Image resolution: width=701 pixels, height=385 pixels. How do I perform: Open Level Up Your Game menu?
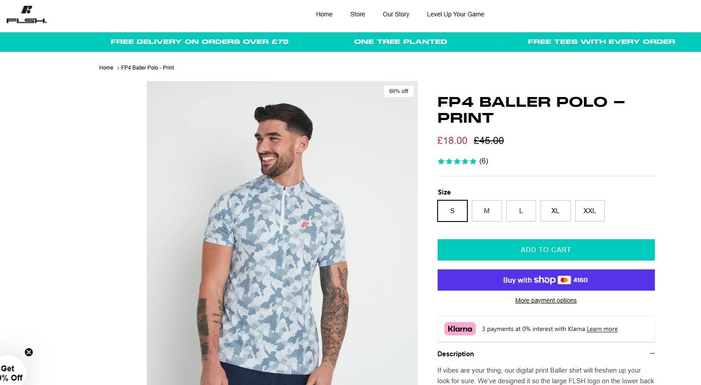click(x=455, y=14)
